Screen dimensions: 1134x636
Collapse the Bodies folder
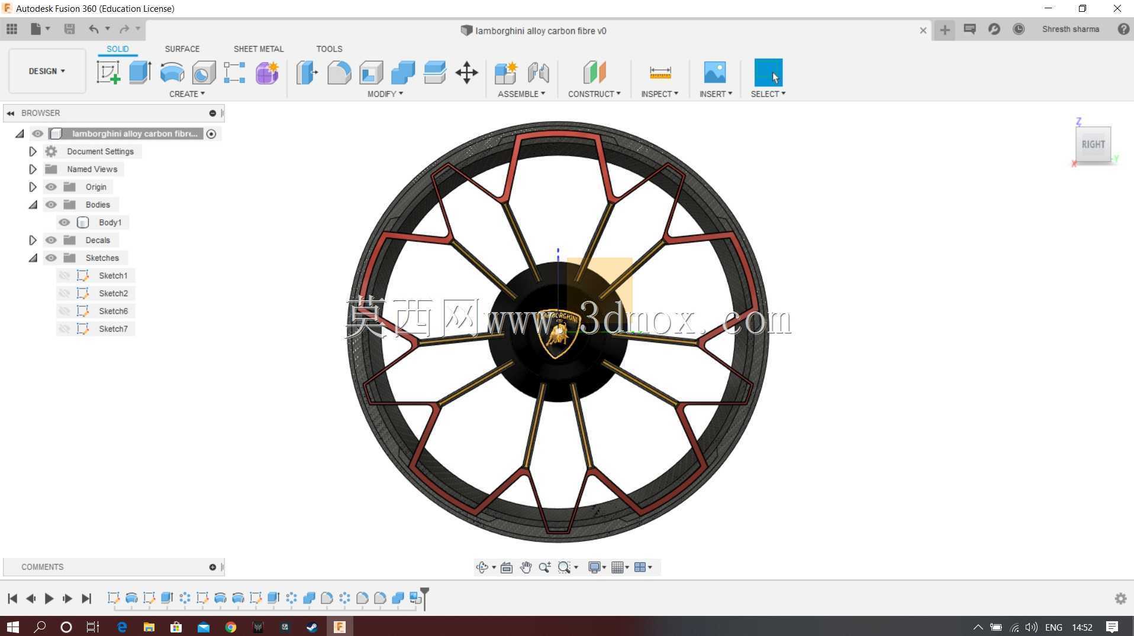(x=33, y=205)
